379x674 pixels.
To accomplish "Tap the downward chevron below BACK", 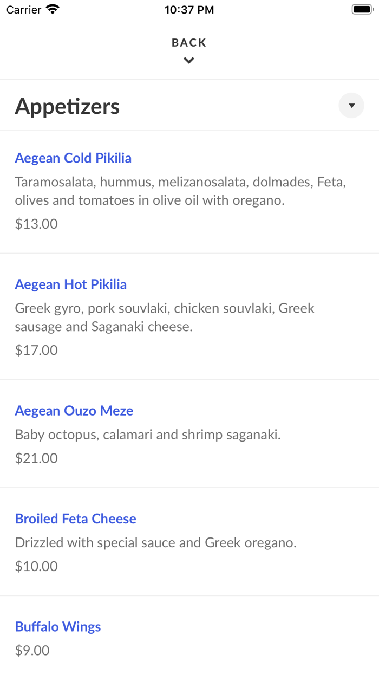I will point(188,60).
